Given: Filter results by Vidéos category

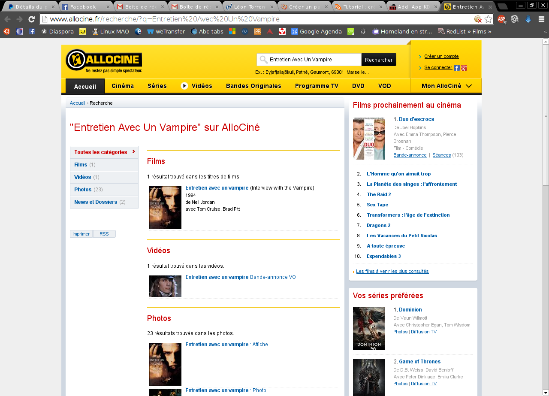Looking at the screenshot, I should pos(104,177).
